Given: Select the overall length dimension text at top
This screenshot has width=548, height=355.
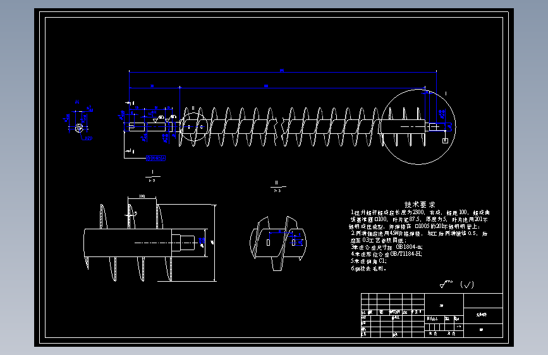Looking at the screenshot, I should pos(282,70).
